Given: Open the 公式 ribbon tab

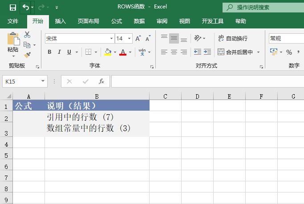Looking at the screenshot, I should (x=117, y=21).
